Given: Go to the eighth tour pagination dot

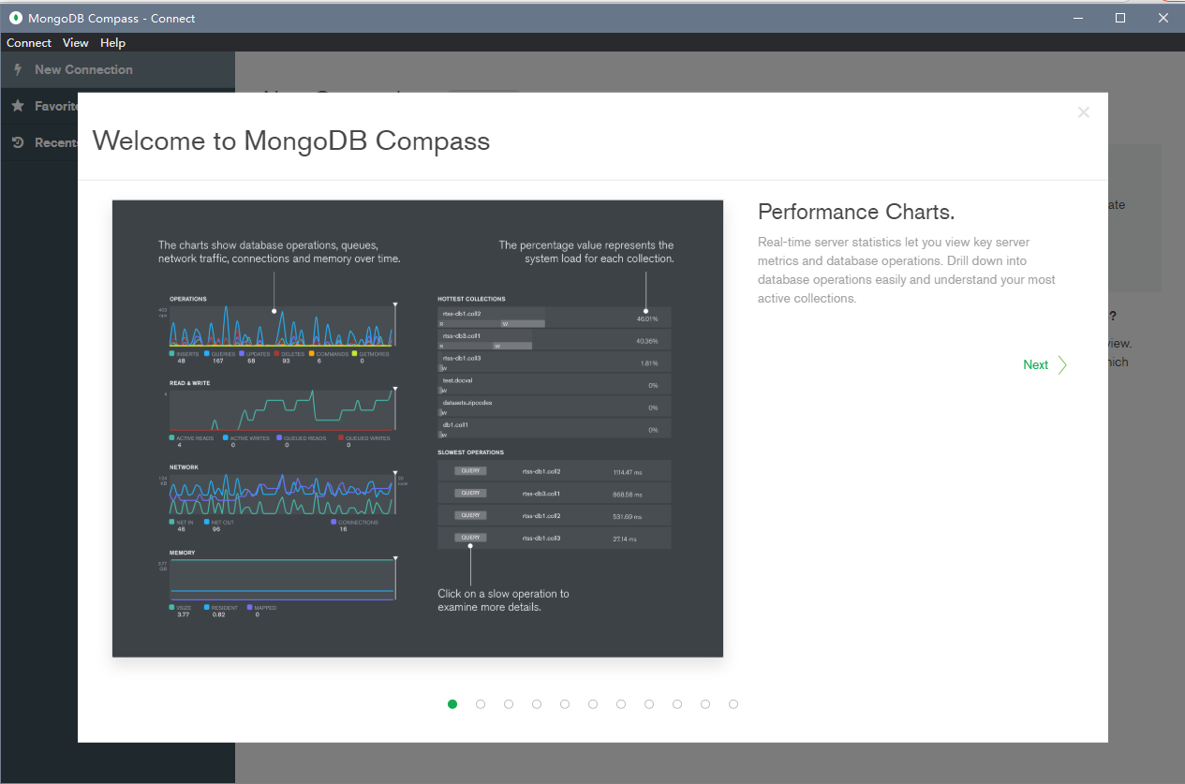Looking at the screenshot, I should 649,704.
